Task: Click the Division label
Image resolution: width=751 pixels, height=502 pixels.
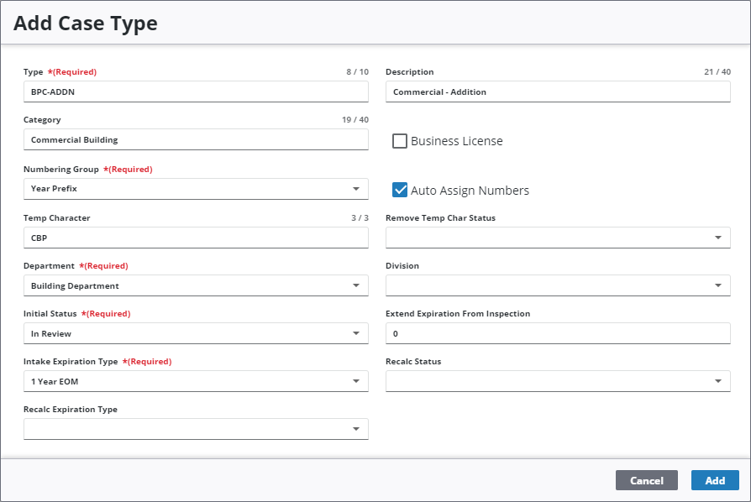Action: (402, 265)
